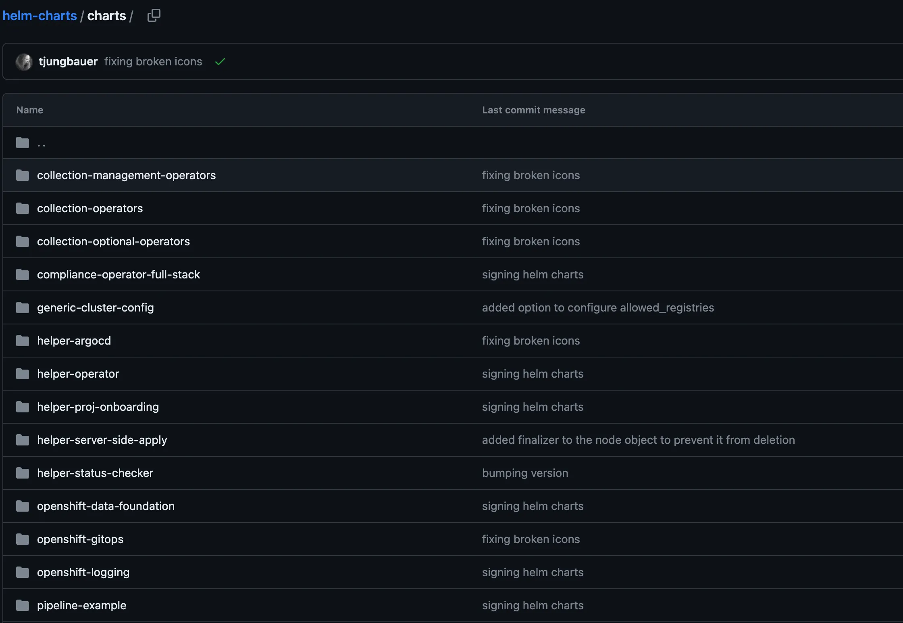903x623 pixels.
Task: Click the folder icon beside collection-operators
Action: coord(22,208)
